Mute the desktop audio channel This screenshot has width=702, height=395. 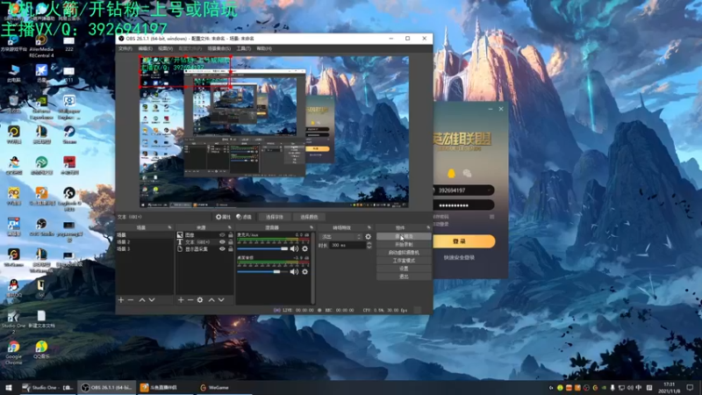coord(294,271)
